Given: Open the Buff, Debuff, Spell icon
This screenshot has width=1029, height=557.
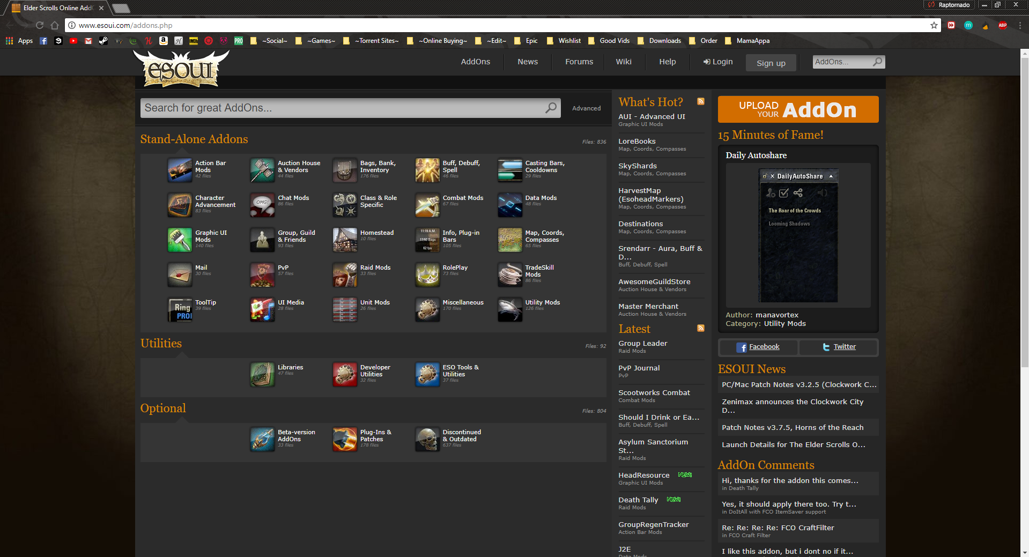Looking at the screenshot, I should coord(427,170).
